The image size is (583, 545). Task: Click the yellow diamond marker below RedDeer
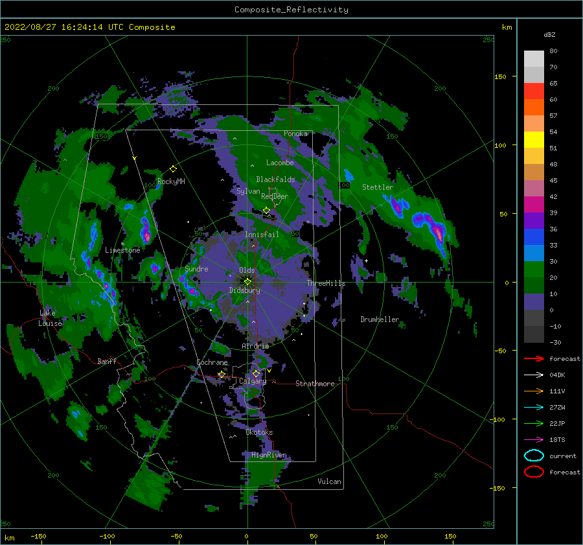[267, 211]
